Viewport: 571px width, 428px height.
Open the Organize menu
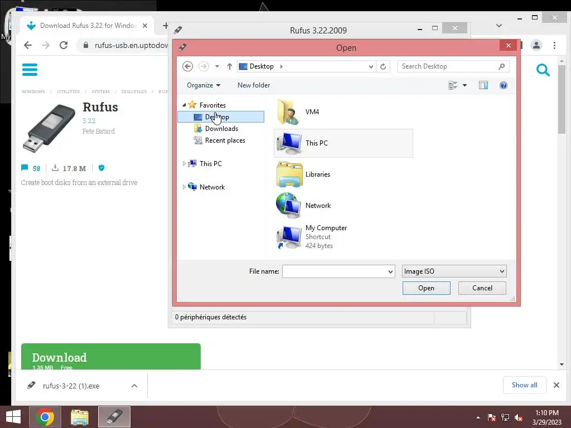[x=204, y=85]
